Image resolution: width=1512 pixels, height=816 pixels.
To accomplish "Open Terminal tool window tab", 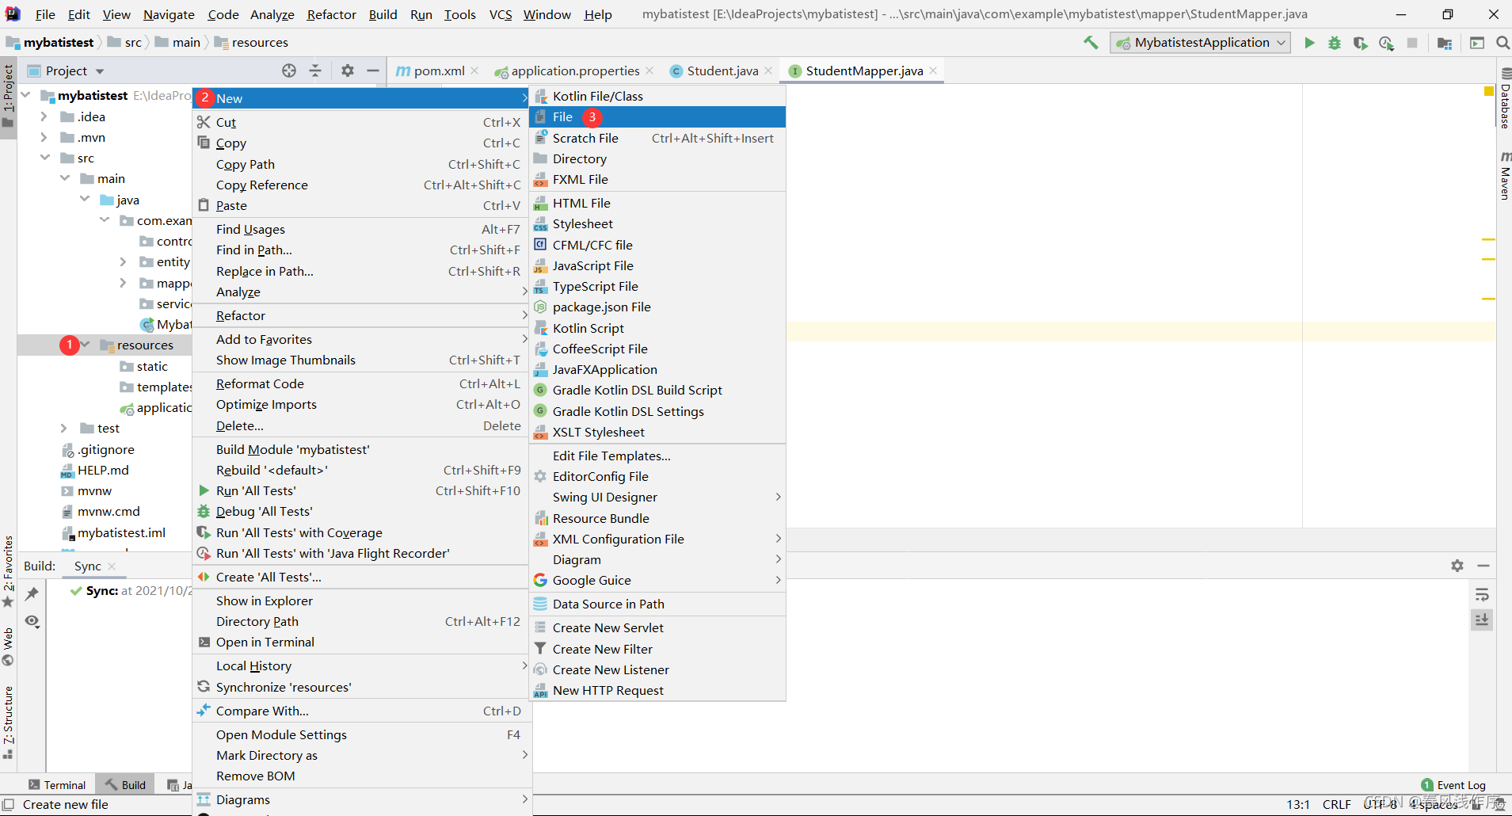I will pos(57,785).
